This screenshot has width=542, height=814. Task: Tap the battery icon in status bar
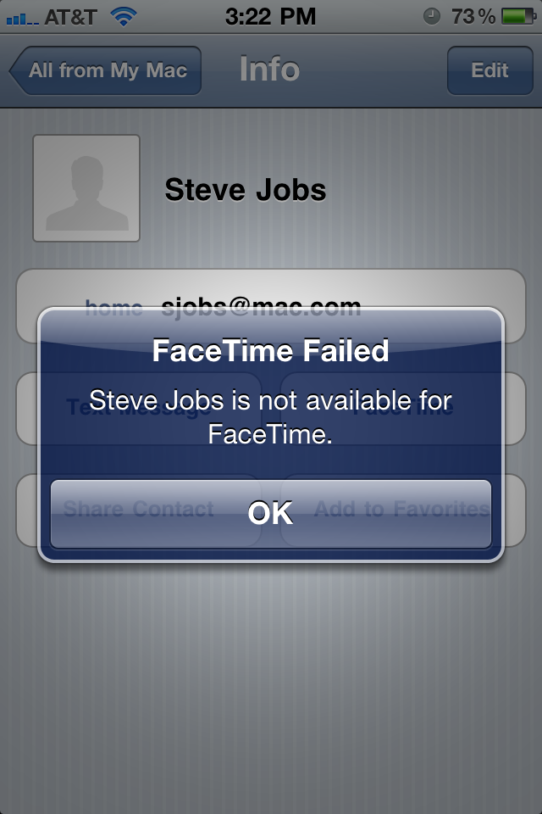coord(518,17)
